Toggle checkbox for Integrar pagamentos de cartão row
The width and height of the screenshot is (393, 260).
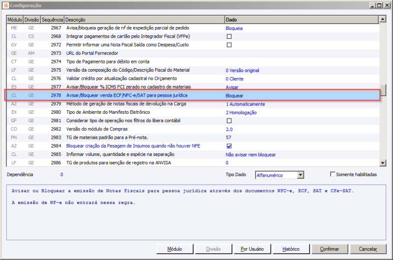pyautogui.click(x=229, y=36)
